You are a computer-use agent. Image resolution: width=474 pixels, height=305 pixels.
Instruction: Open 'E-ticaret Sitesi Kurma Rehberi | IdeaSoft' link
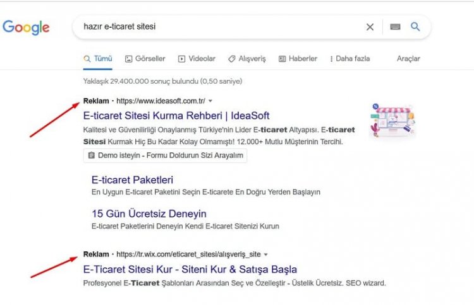coord(176,116)
